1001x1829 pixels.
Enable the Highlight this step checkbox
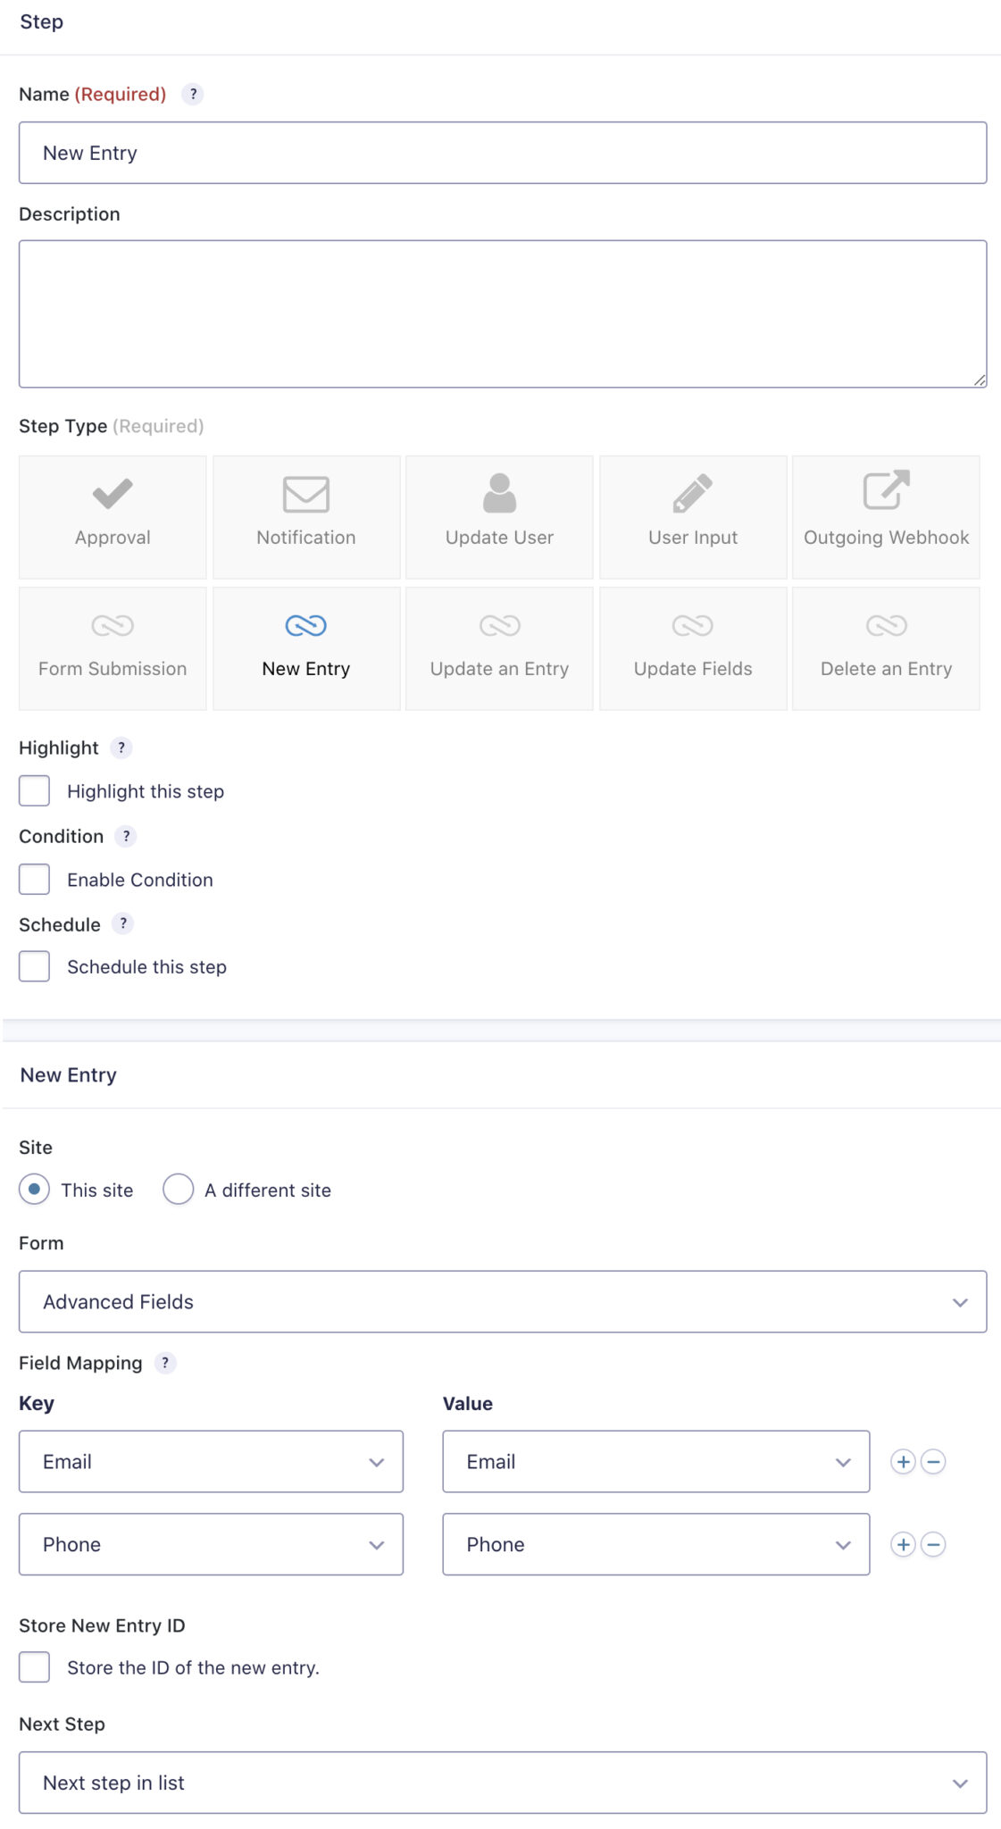[34, 789]
